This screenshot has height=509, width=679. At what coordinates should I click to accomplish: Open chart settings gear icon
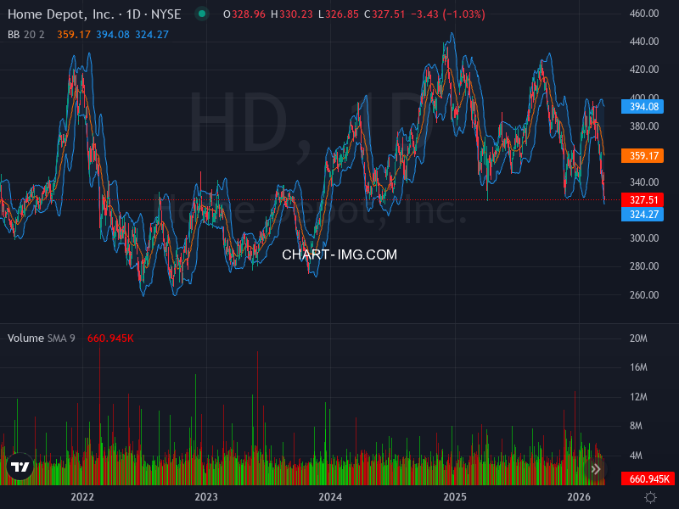650,497
